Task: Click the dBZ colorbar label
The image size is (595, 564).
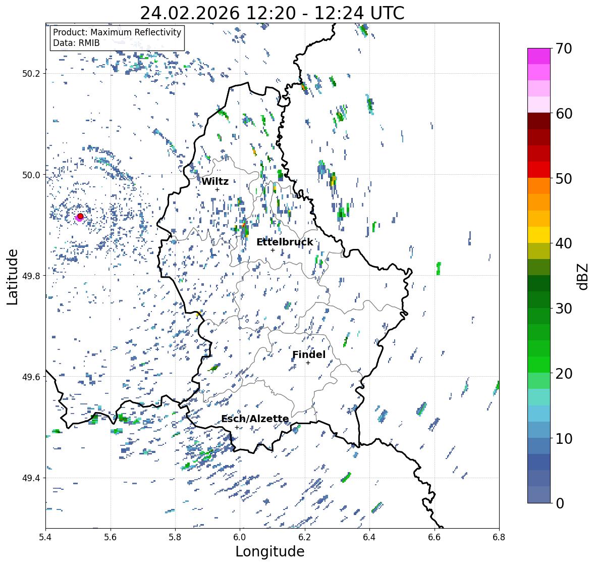Action: click(x=583, y=277)
